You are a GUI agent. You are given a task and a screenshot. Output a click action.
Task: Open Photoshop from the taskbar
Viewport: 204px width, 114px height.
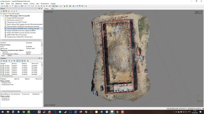click(x=34, y=112)
